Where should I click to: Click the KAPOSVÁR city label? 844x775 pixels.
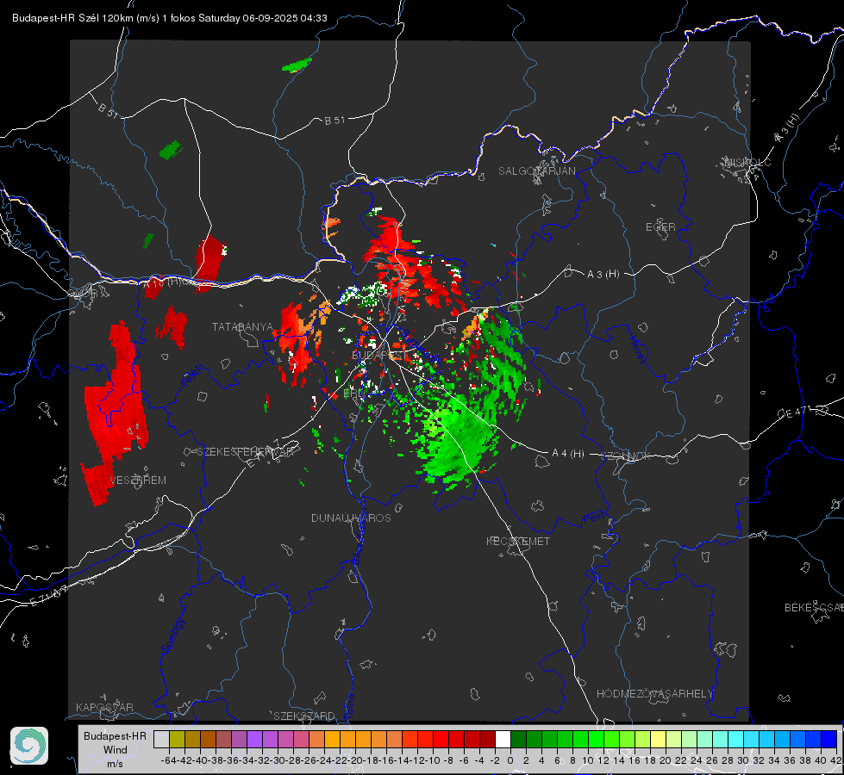[x=104, y=707]
